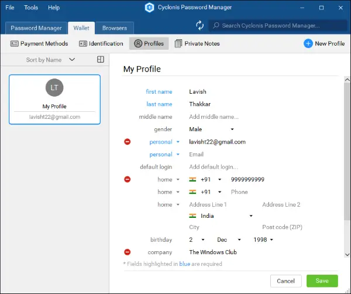
Task: Click the sync refresh icon
Action: coord(199,25)
